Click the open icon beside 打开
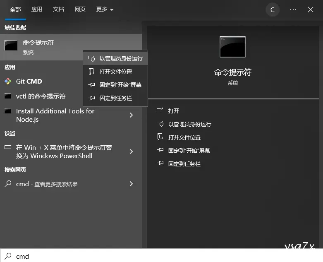The height and width of the screenshot is (262, 323). [x=160, y=110]
